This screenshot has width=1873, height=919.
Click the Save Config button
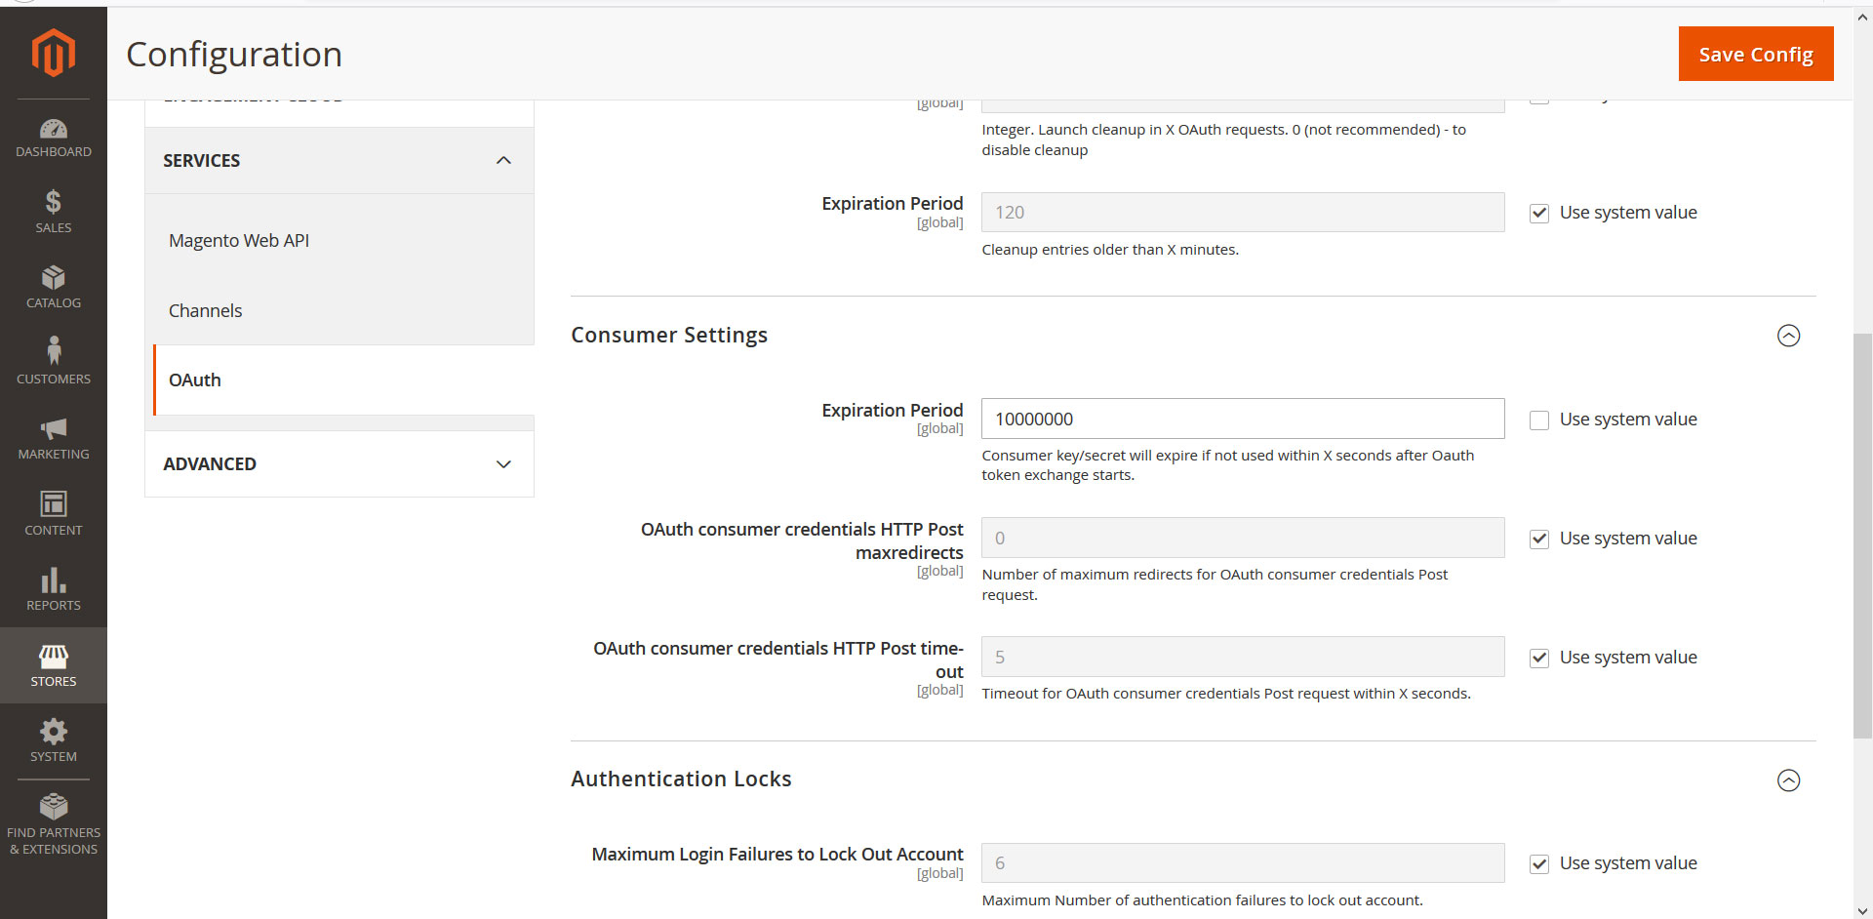pos(1755,54)
